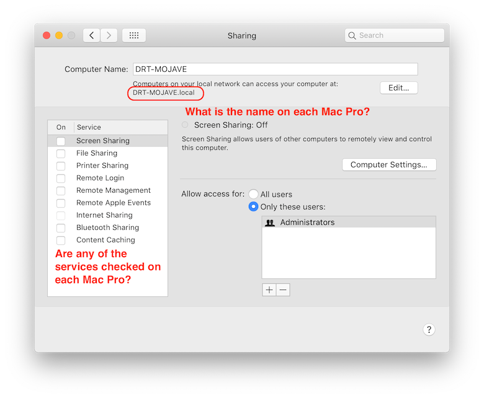Select the Remote Management service label
484x398 pixels.
click(x=114, y=190)
